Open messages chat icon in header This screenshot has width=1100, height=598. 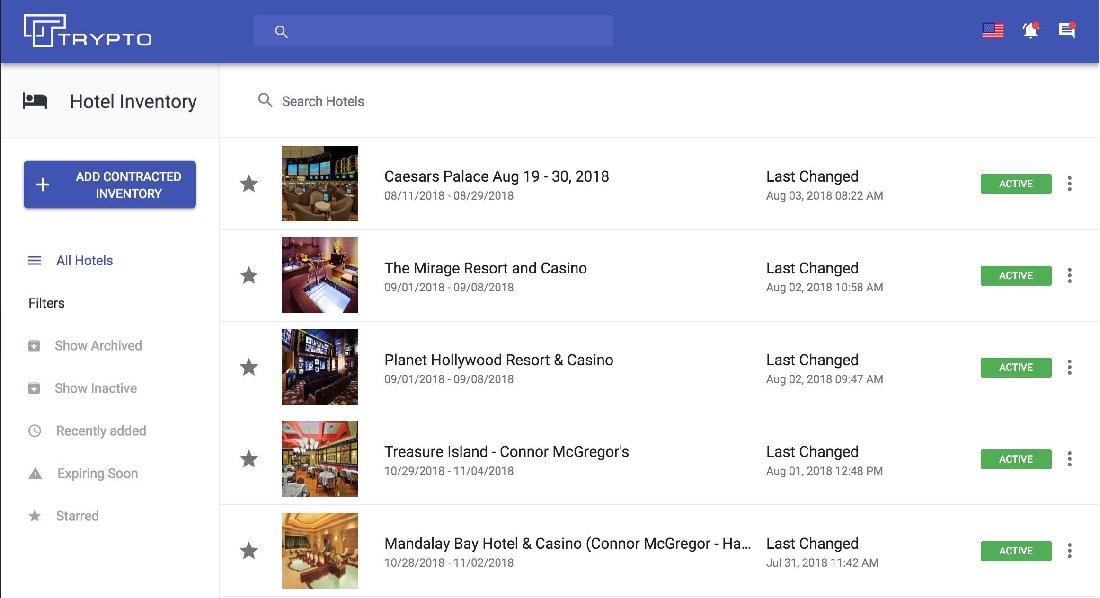pyautogui.click(x=1067, y=31)
